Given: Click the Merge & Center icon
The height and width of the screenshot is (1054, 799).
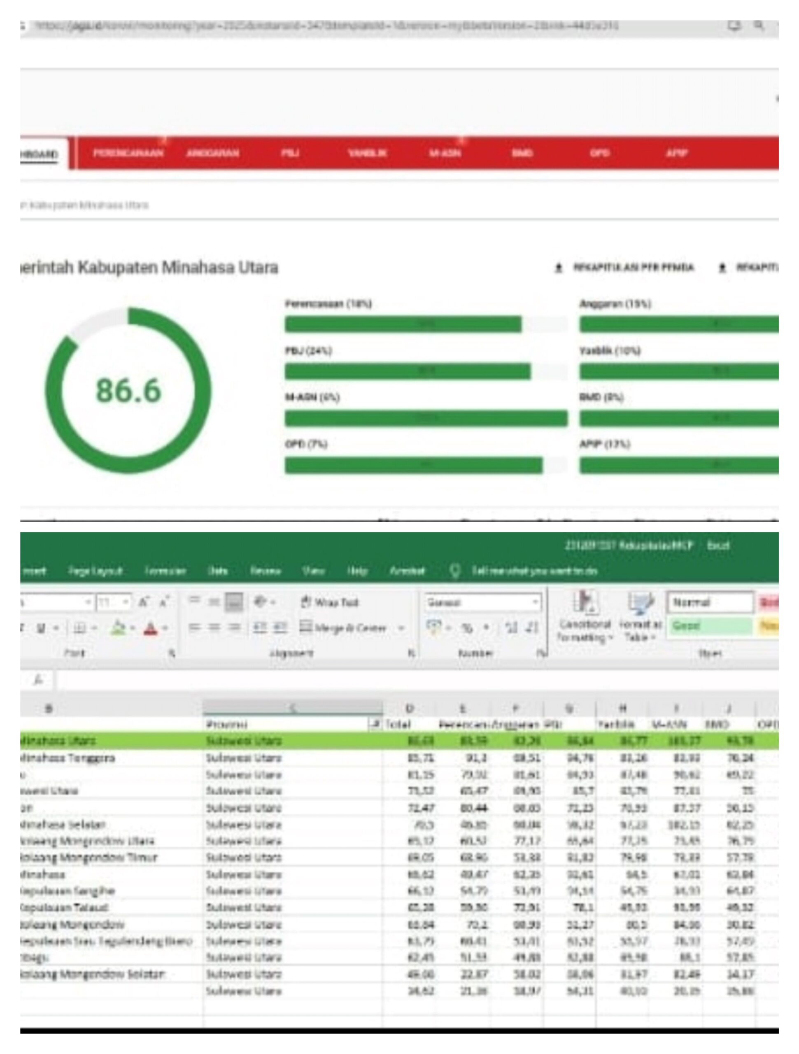Looking at the screenshot, I should coord(306,627).
